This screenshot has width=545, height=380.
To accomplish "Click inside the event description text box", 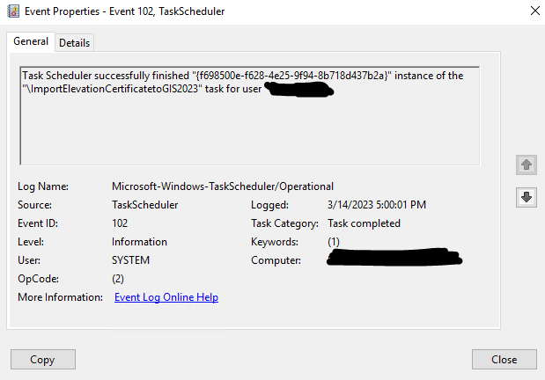I will pyautogui.click(x=249, y=115).
